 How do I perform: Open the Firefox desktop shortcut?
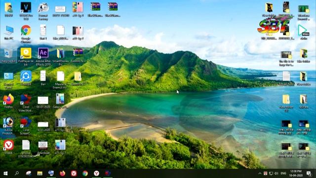8,101
